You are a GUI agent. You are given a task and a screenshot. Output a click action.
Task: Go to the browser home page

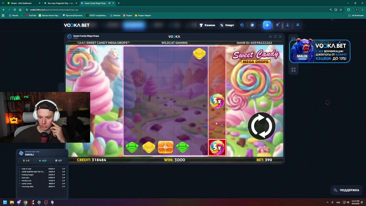(20, 10)
